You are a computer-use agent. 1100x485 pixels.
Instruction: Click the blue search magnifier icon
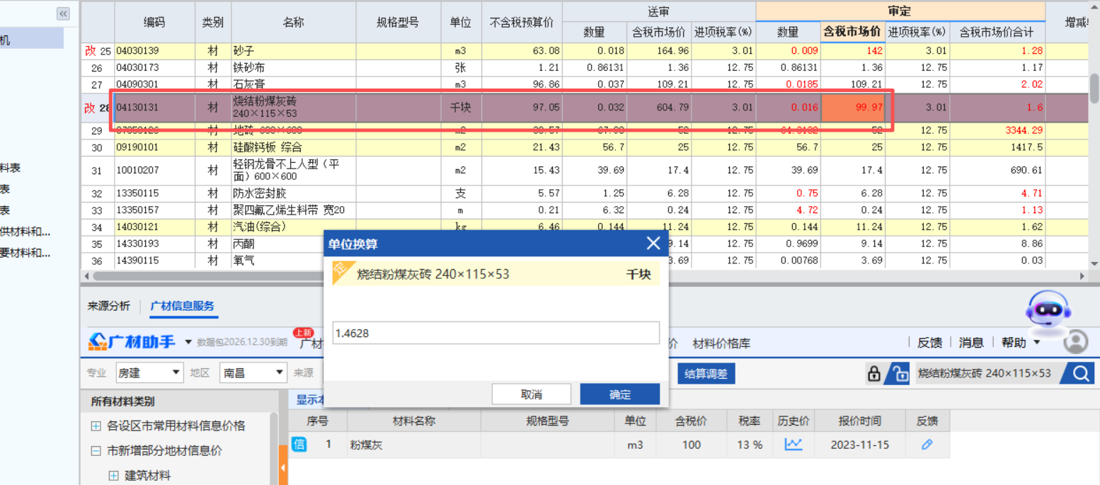(x=1079, y=373)
